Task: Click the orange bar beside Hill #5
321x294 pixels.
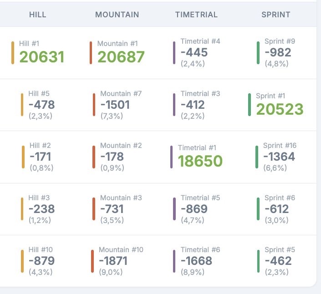Action: (x=22, y=105)
